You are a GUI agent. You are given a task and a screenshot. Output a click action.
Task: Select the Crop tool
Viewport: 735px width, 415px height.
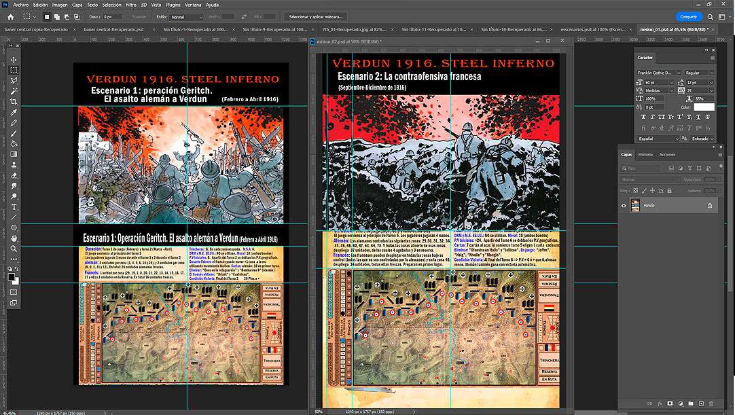[x=14, y=102]
